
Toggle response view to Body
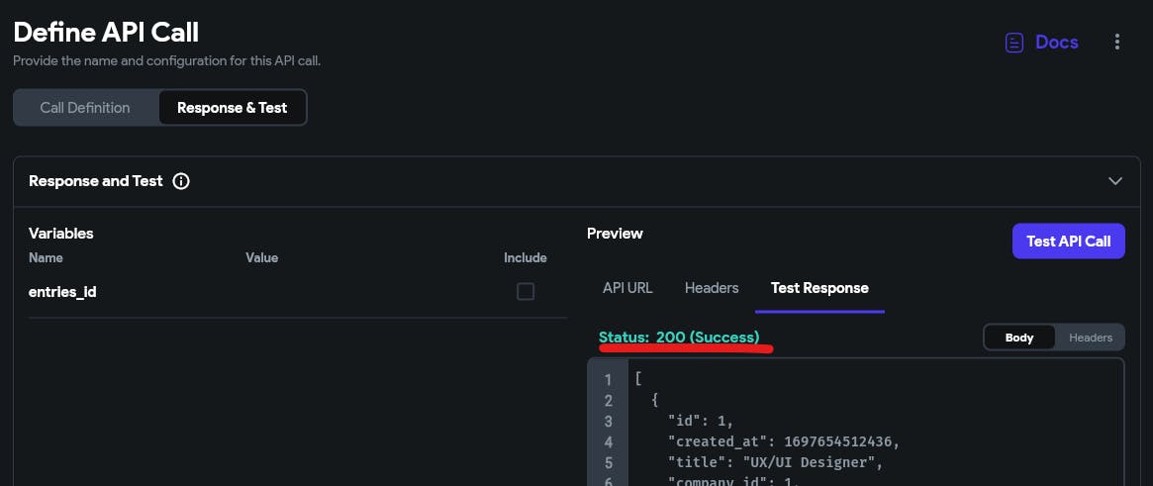(x=1019, y=338)
